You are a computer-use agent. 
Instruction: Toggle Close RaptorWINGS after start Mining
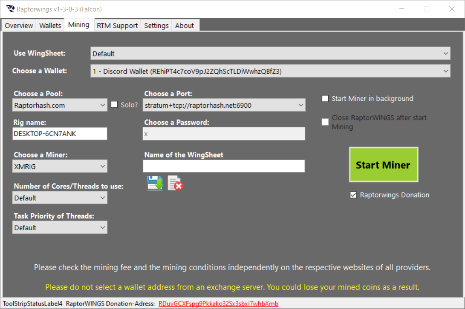click(325, 122)
